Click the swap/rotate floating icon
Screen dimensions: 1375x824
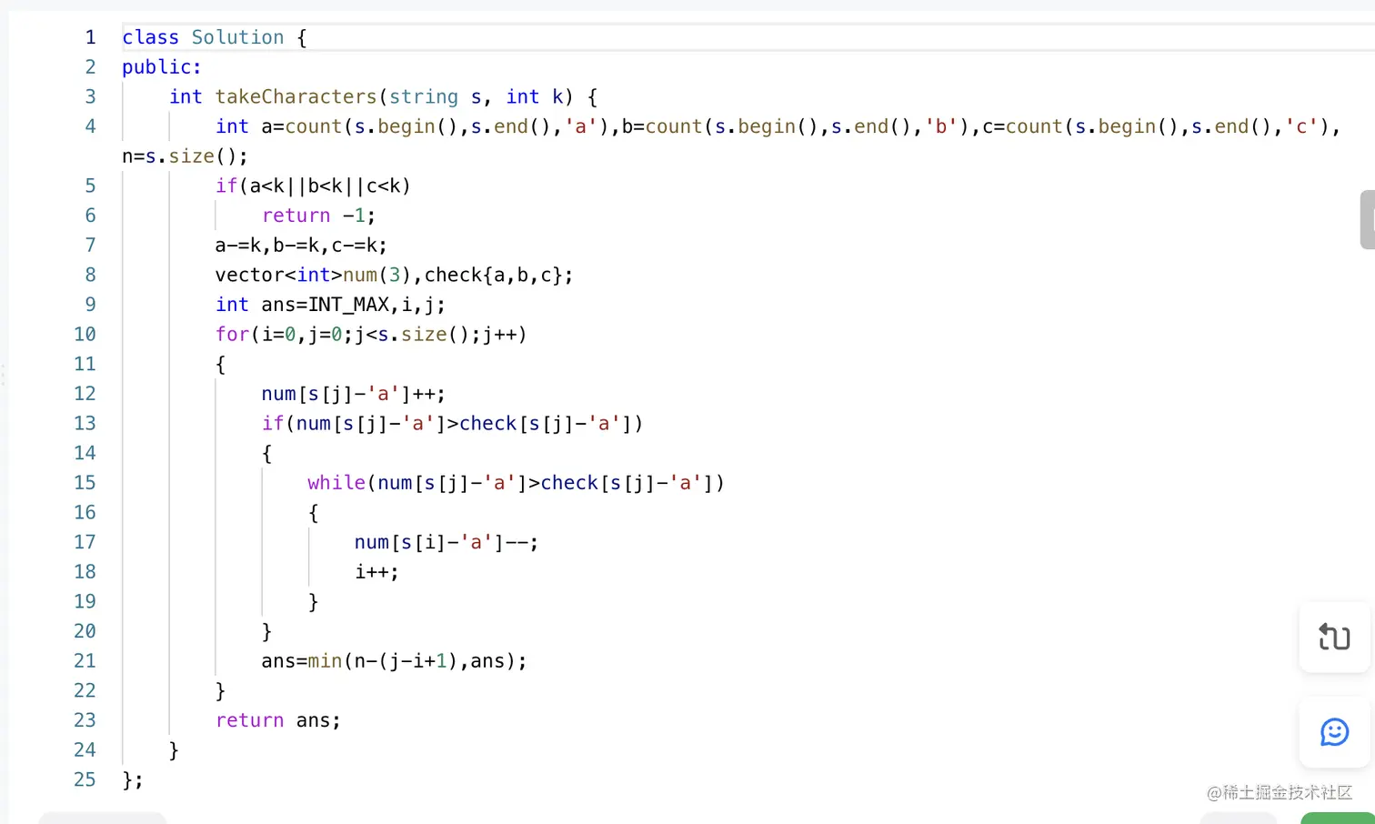(1334, 637)
